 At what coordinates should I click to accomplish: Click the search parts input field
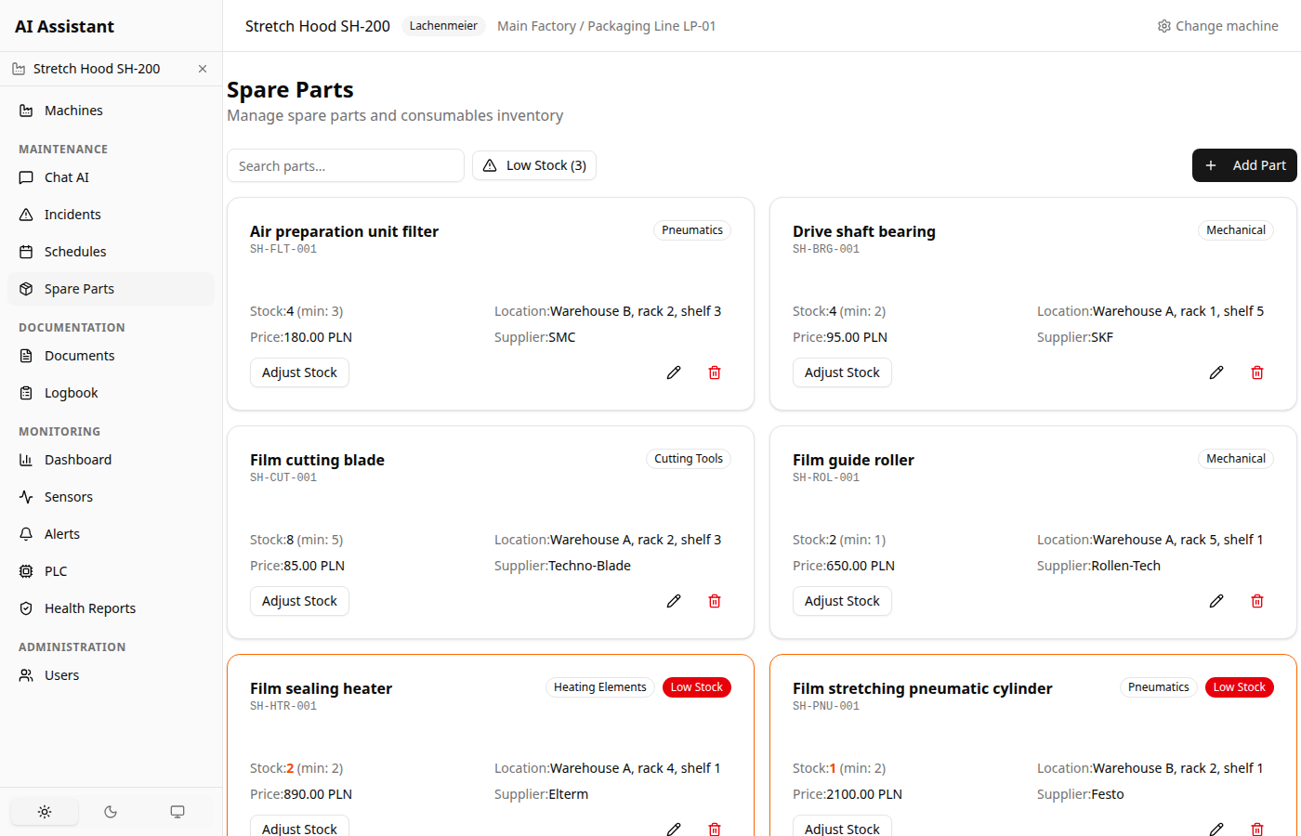[346, 165]
